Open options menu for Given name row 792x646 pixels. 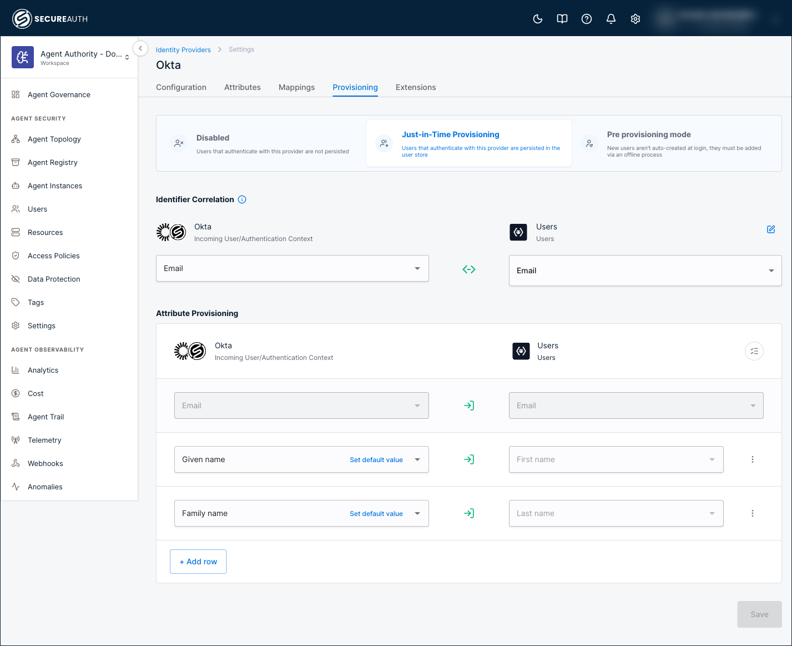(x=753, y=459)
